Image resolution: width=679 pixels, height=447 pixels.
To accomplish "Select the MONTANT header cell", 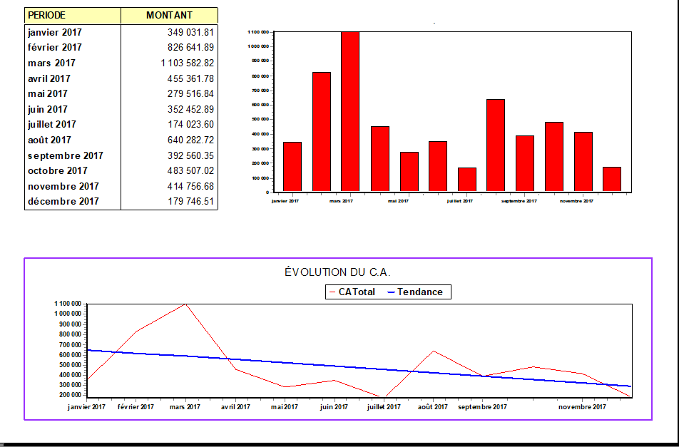I will point(169,15).
